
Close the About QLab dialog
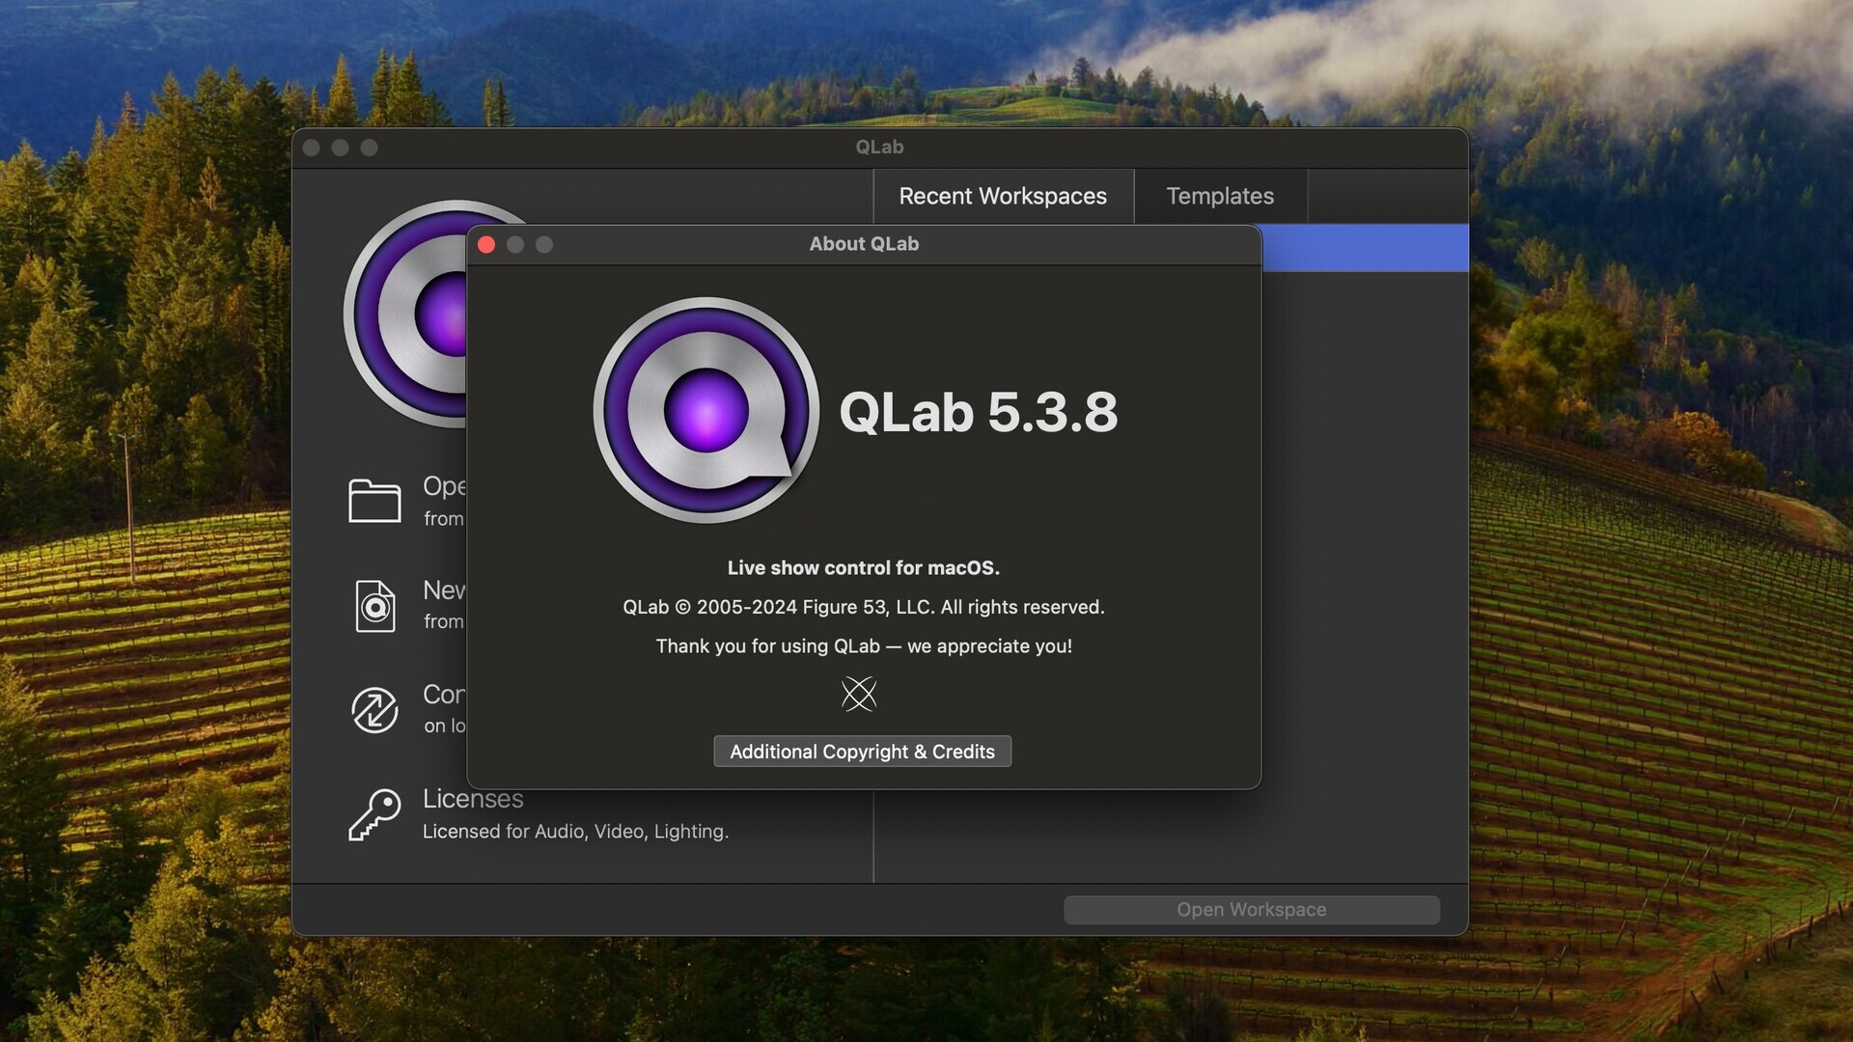[x=486, y=244]
